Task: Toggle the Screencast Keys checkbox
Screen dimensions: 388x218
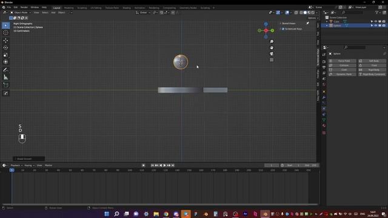Action: pos(283,29)
